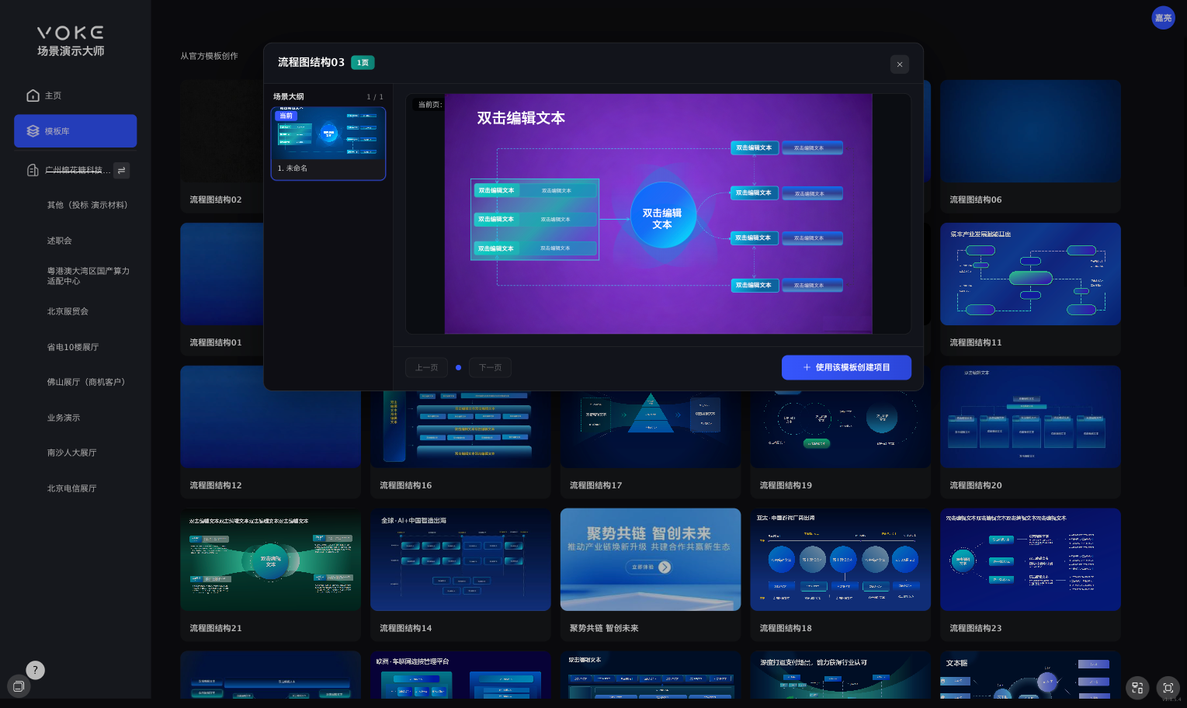The width and height of the screenshot is (1187, 708).
Task: Click the stacked windows icon at bottom-left
Action: coord(19,686)
